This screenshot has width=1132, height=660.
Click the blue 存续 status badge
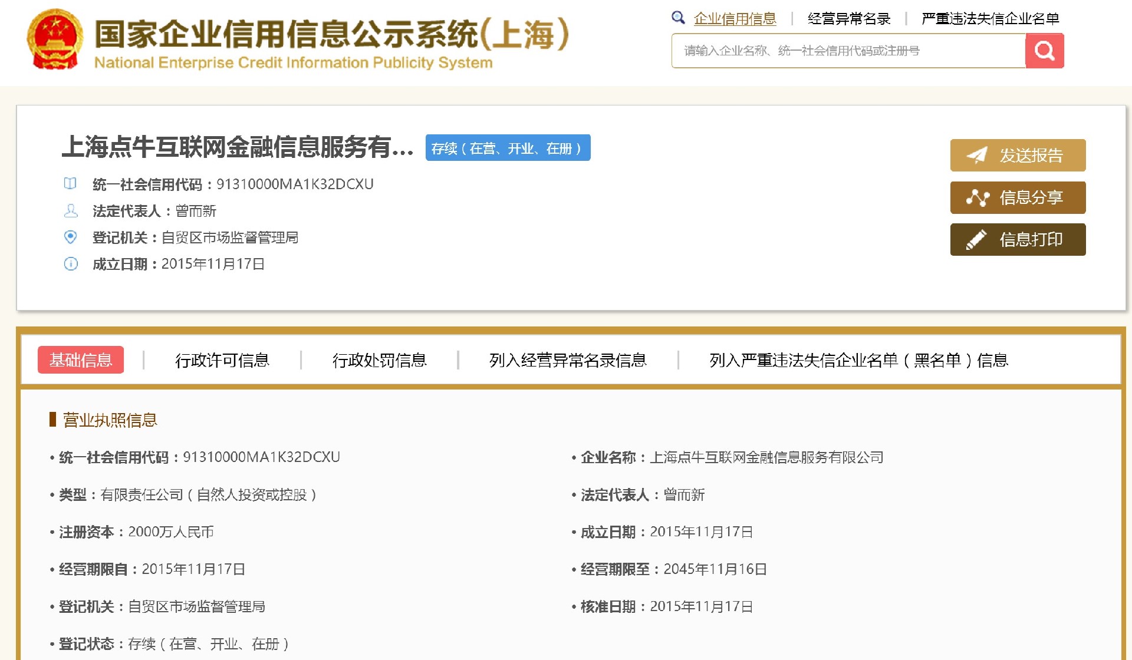507,148
